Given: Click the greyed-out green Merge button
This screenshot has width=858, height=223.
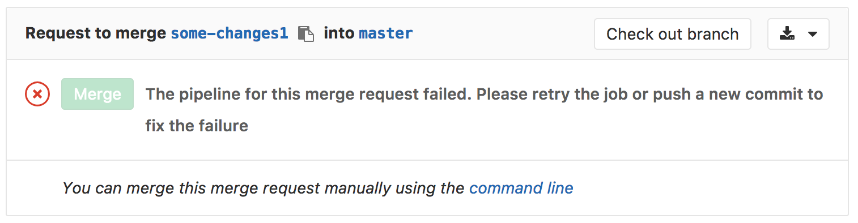Looking at the screenshot, I should click(x=97, y=94).
